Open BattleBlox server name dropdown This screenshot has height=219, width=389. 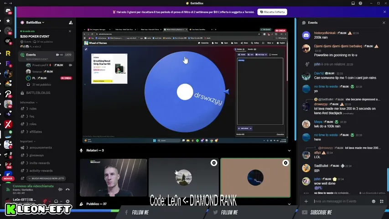coord(35,23)
